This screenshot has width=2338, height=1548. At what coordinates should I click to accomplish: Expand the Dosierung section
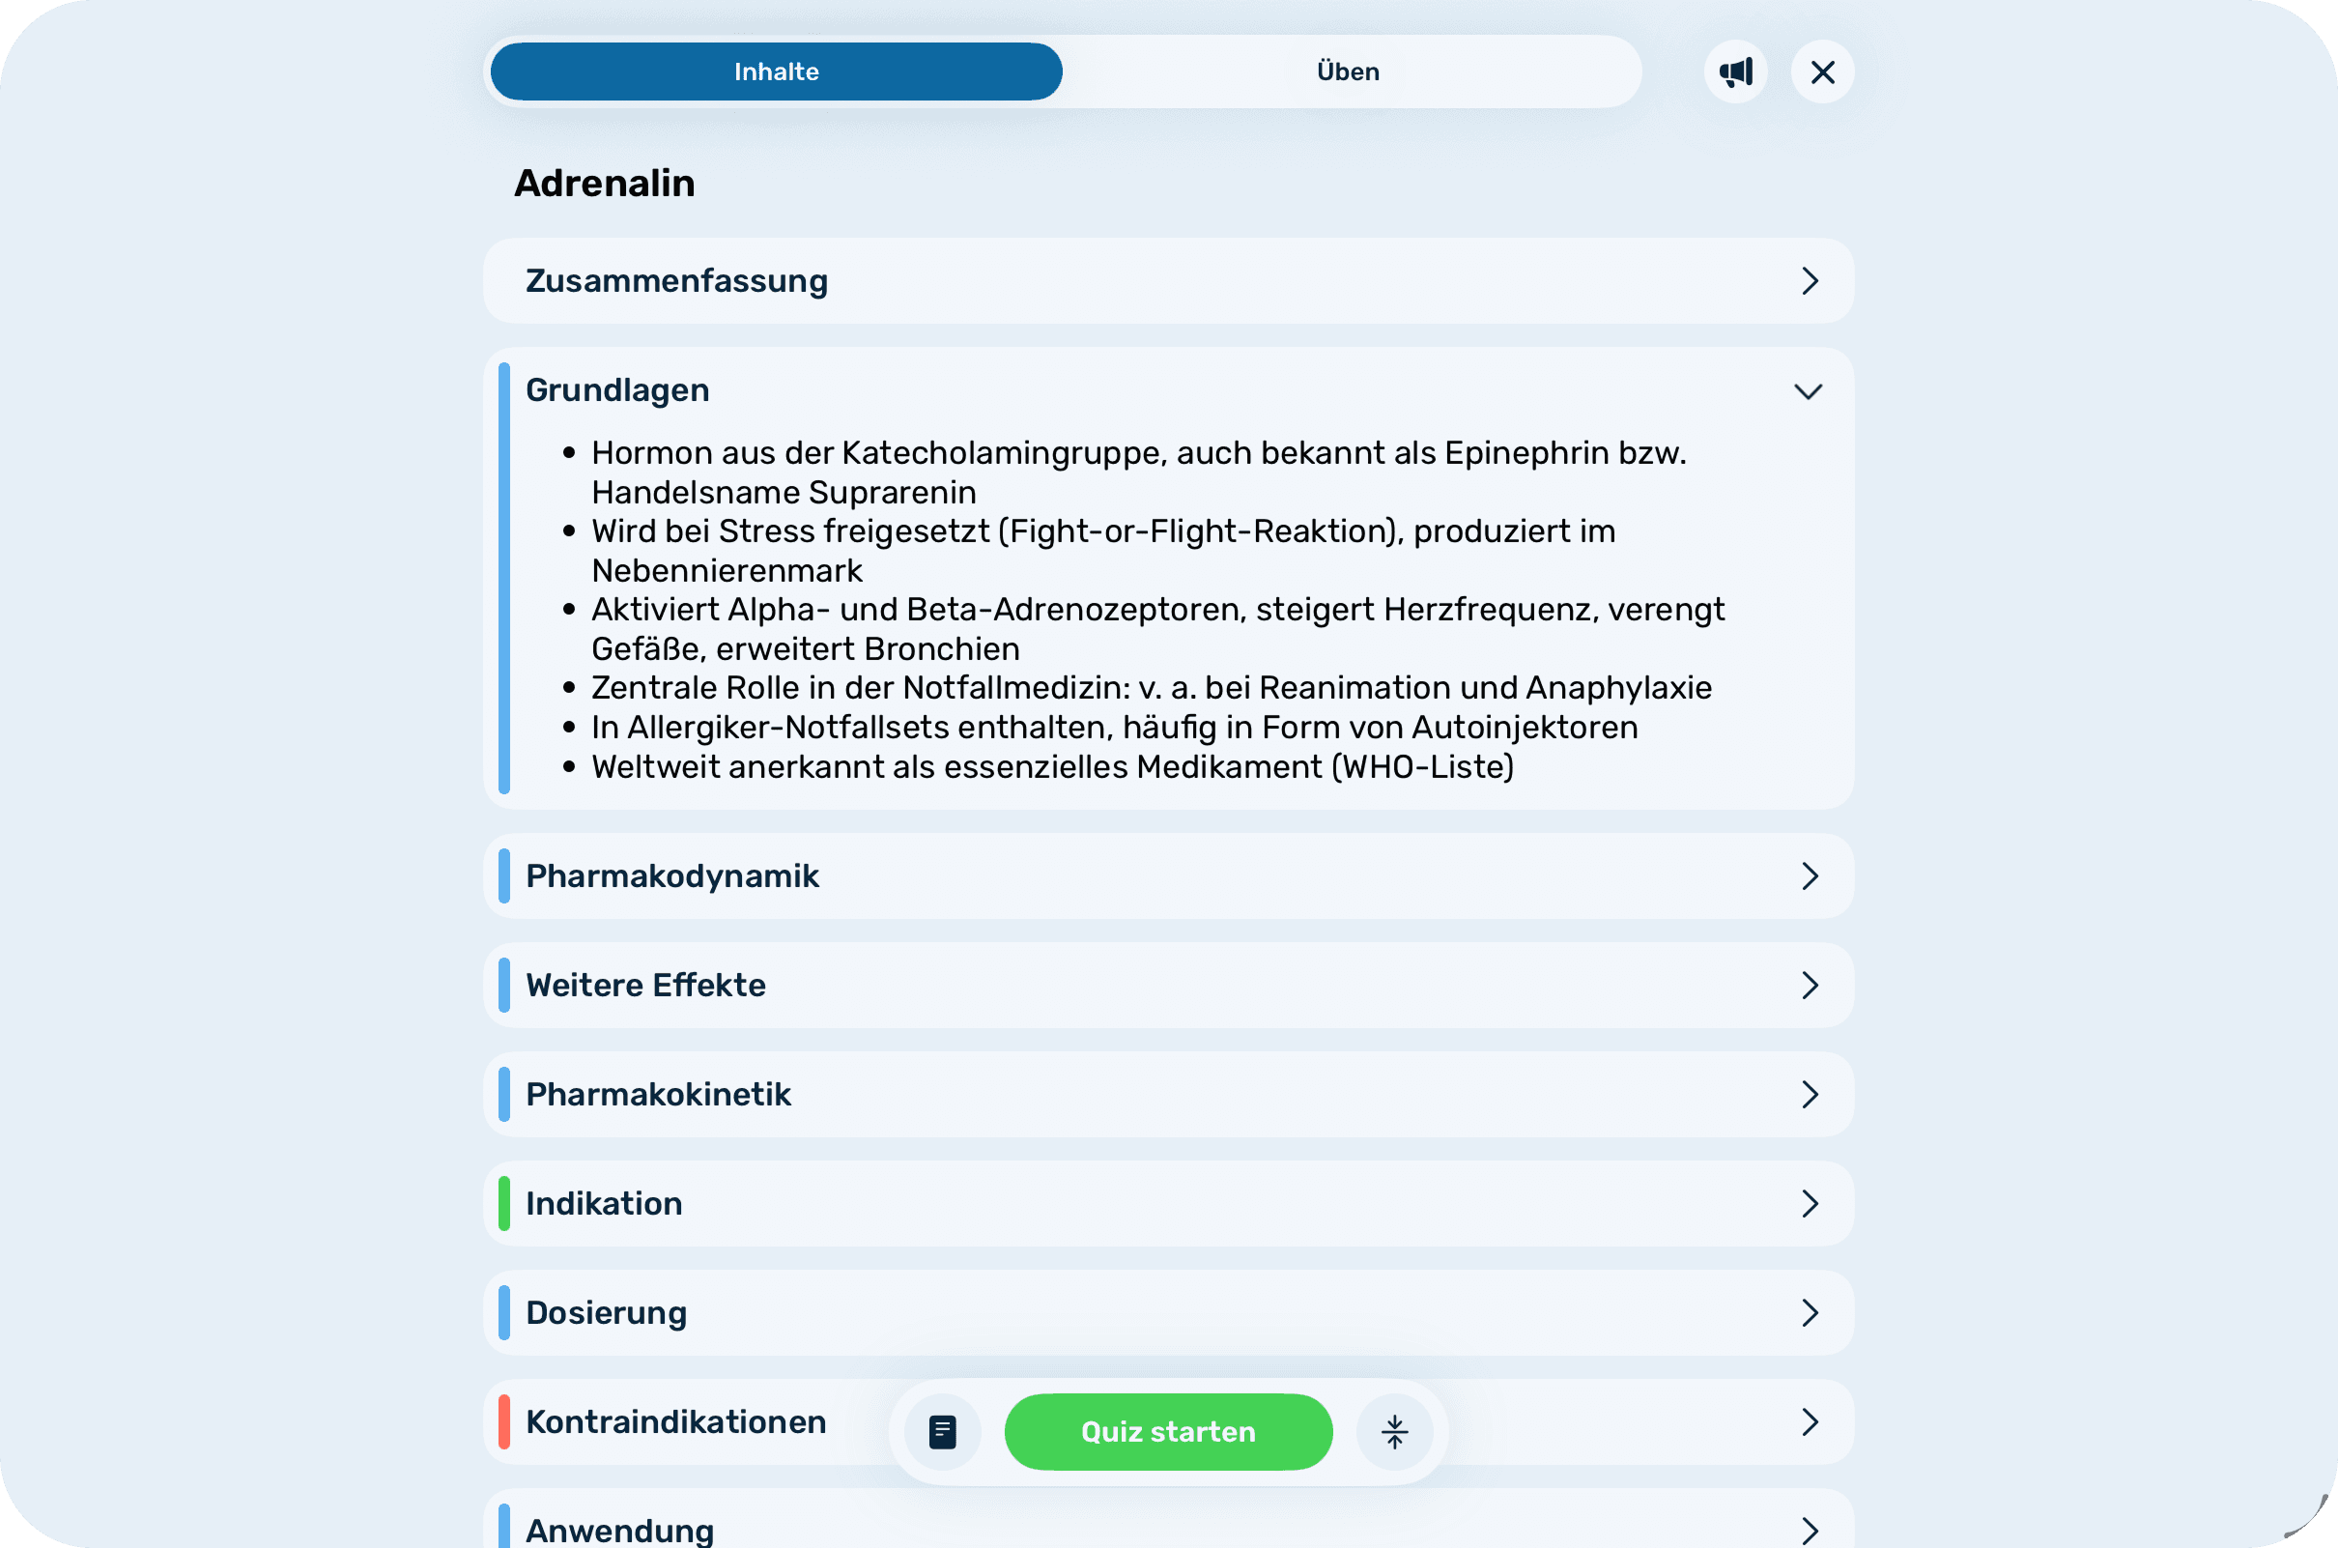click(1809, 1313)
